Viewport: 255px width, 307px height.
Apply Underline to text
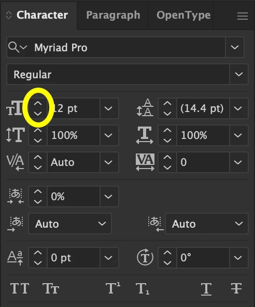(x=206, y=289)
